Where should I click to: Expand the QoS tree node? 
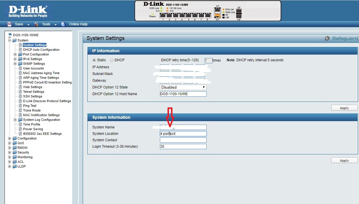coord(9,143)
